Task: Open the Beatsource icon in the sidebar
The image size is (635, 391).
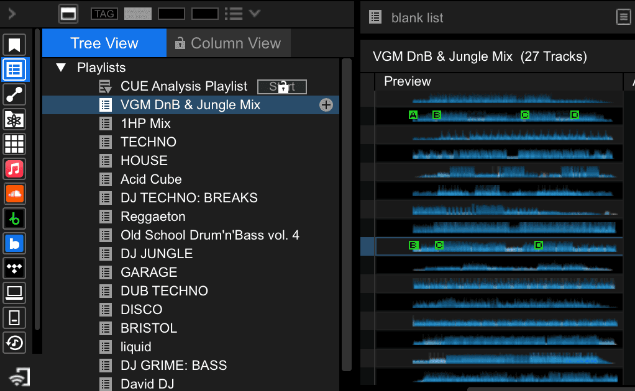Action: coord(14,243)
